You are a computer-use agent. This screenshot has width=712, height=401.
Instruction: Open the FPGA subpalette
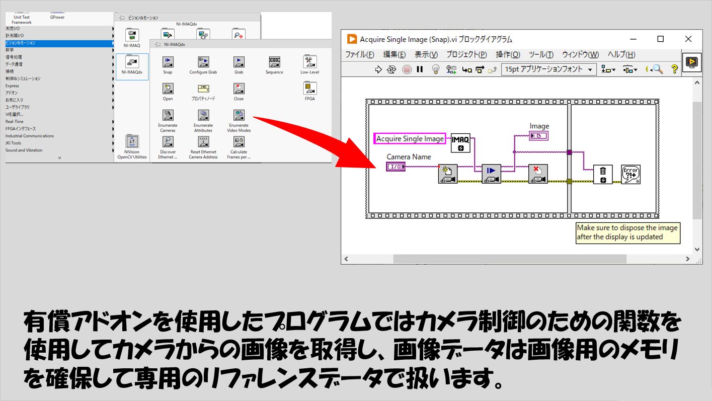coord(309,89)
